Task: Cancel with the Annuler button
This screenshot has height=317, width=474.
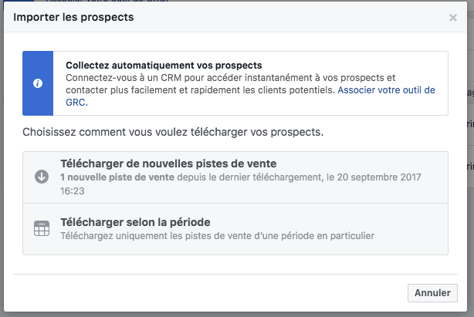Action: tap(432, 293)
